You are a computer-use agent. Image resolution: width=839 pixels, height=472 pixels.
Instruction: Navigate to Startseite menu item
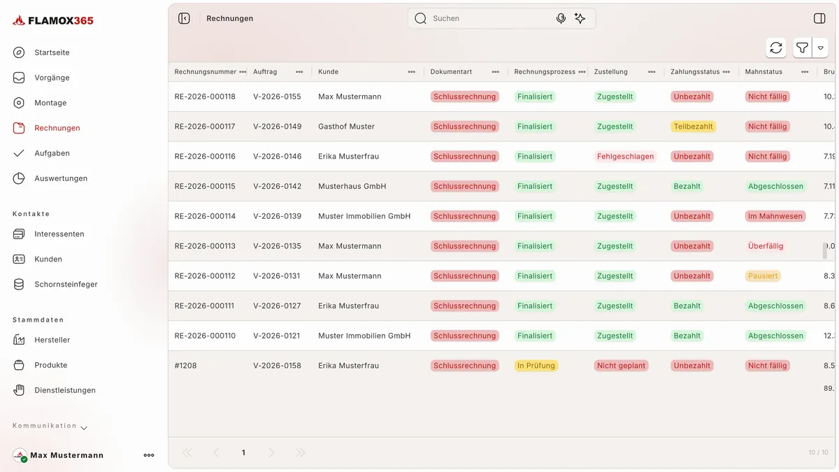point(52,52)
